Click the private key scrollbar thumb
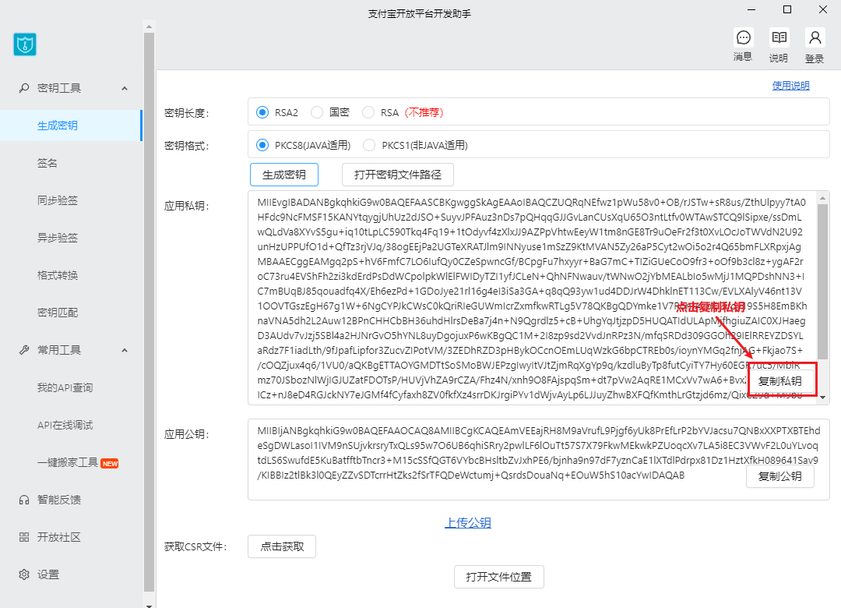 pos(823,281)
